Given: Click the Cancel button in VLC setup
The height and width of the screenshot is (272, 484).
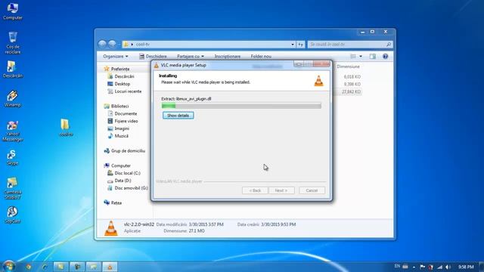Looking at the screenshot, I should click(312, 190).
